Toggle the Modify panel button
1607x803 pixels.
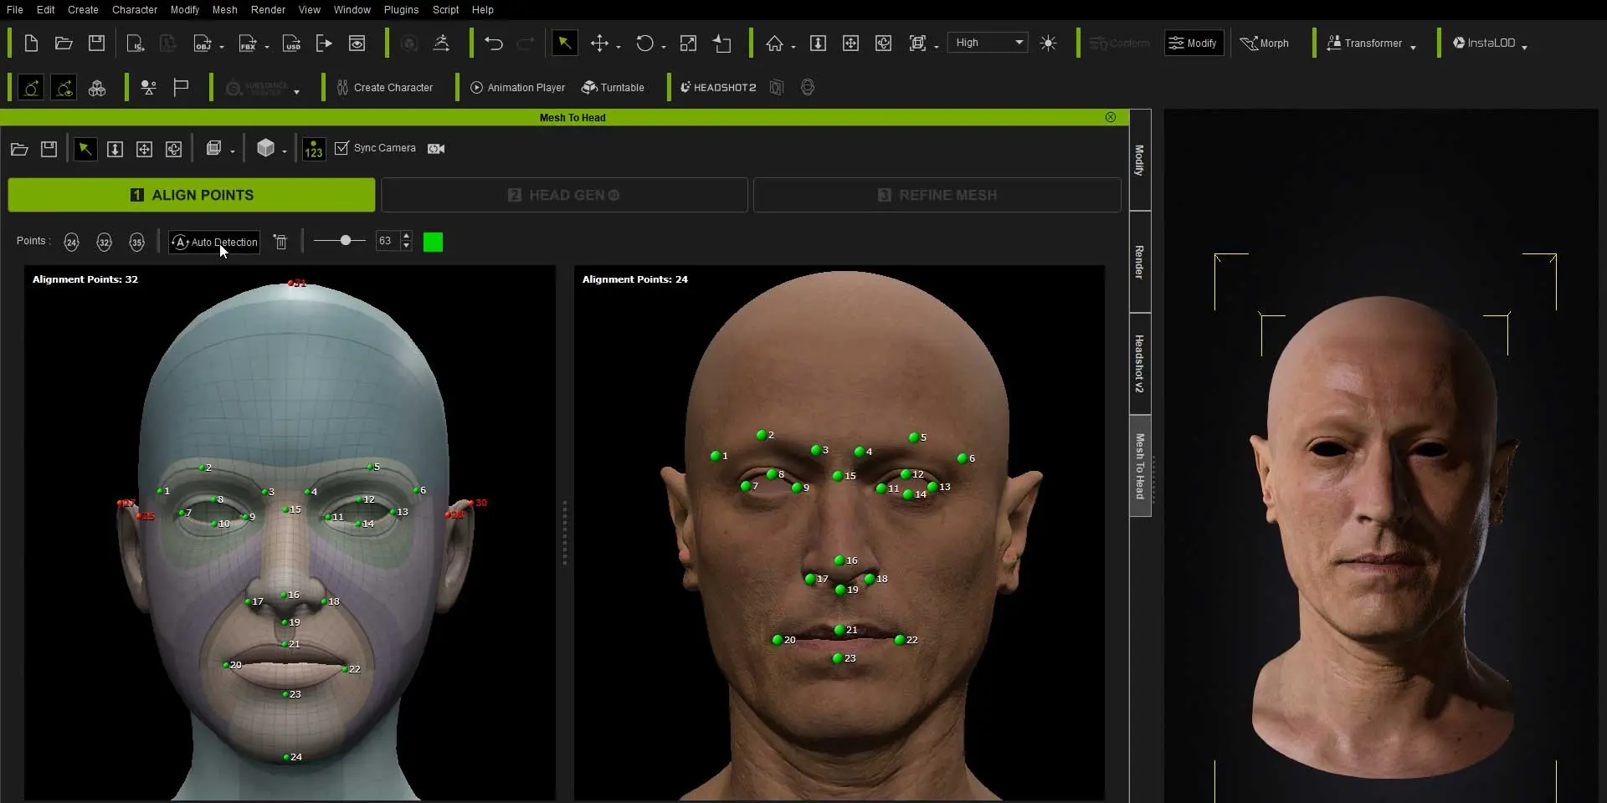pyautogui.click(x=1194, y=43)
